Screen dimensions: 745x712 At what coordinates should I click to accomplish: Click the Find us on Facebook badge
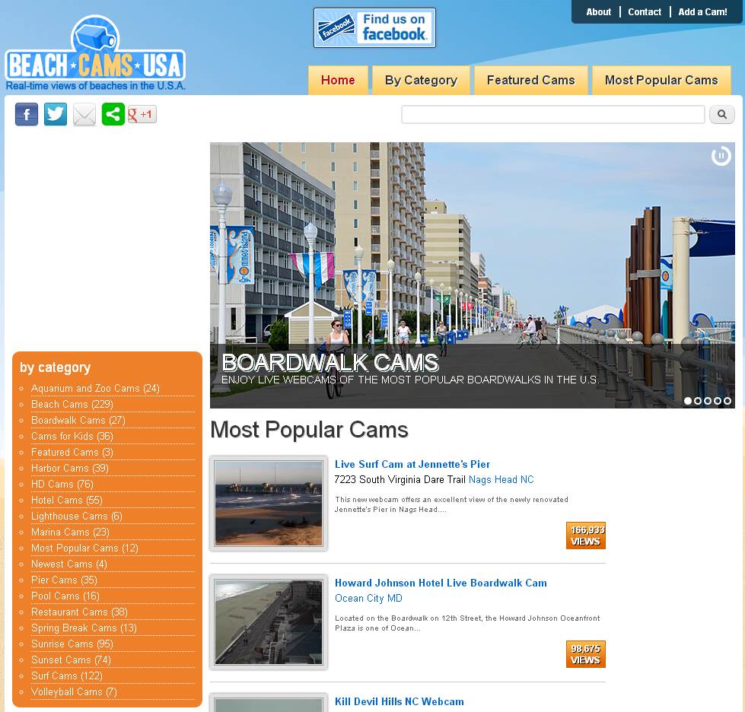click(374, 27)
